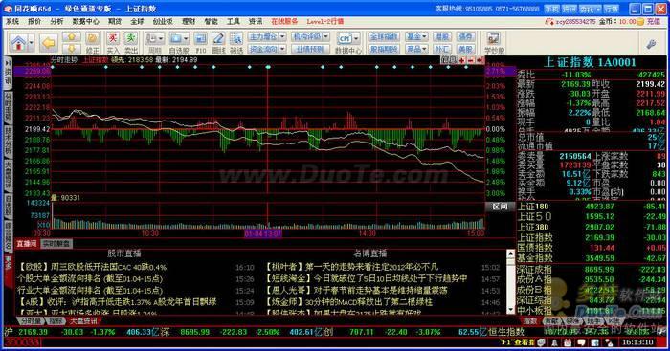Click the 01-04 13:07 time marker
This screenshot has height=351, width=670.
(263, 233)
